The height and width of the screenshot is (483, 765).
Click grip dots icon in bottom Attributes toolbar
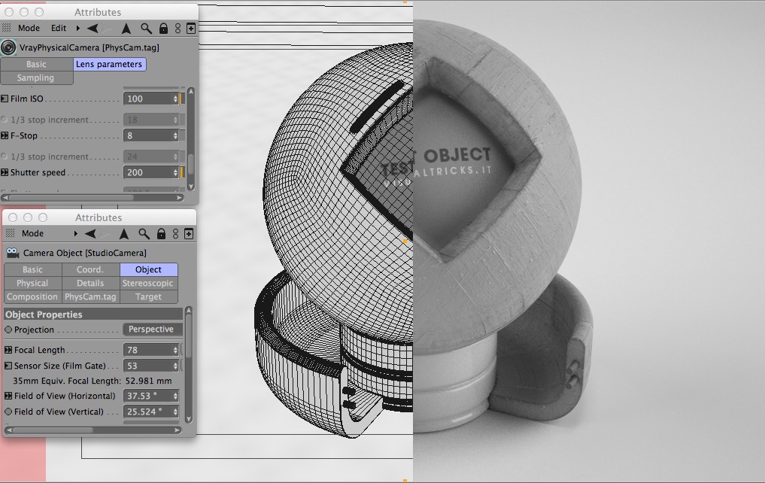tap(10, 233)
